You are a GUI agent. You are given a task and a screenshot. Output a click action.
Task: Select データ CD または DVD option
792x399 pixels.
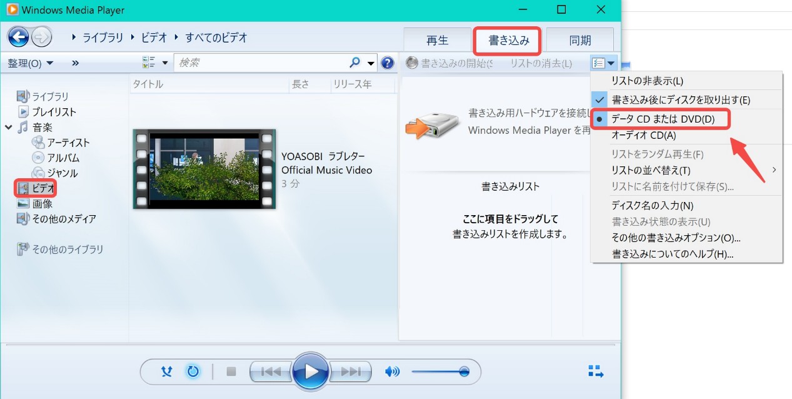pos(663,119)
